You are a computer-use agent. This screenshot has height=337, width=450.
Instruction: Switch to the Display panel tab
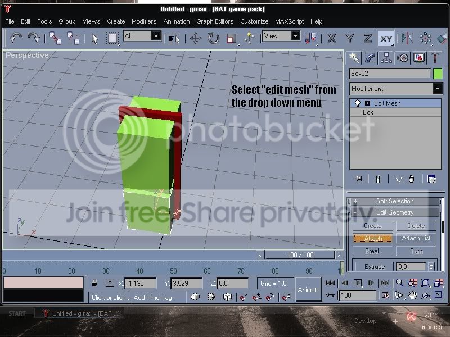click(x=419, y=58)
